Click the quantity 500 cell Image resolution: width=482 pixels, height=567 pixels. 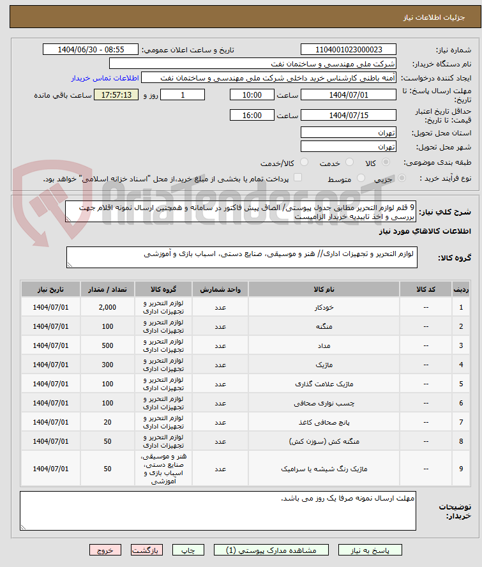pos(107,345)
